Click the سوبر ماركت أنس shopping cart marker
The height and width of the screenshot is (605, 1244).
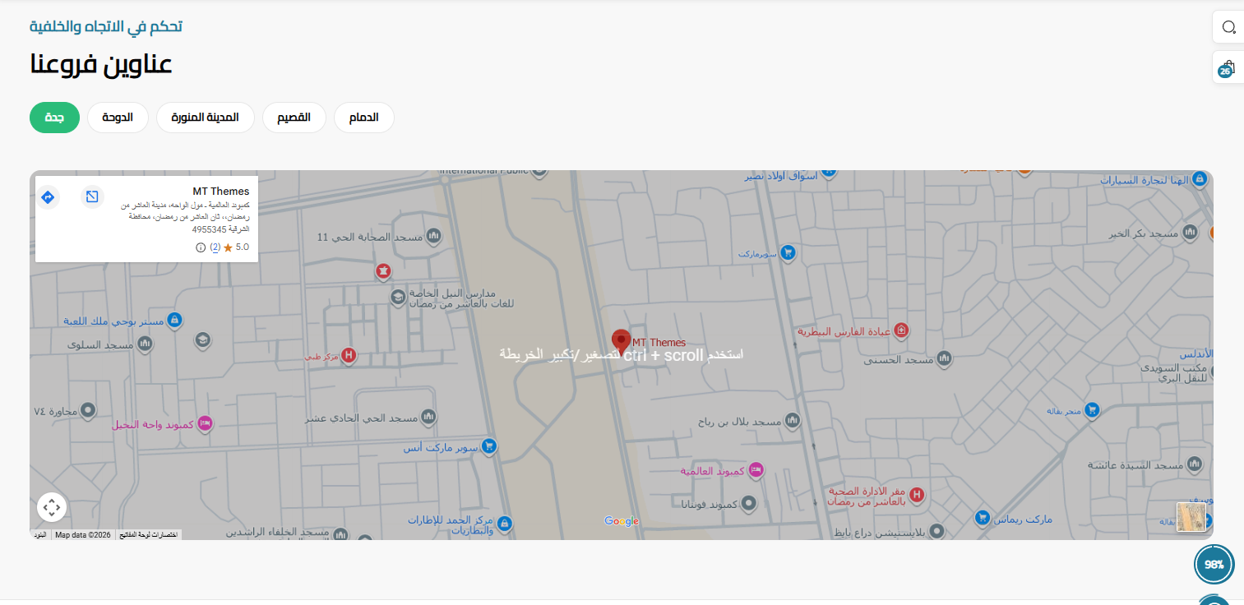pos(489,446)
